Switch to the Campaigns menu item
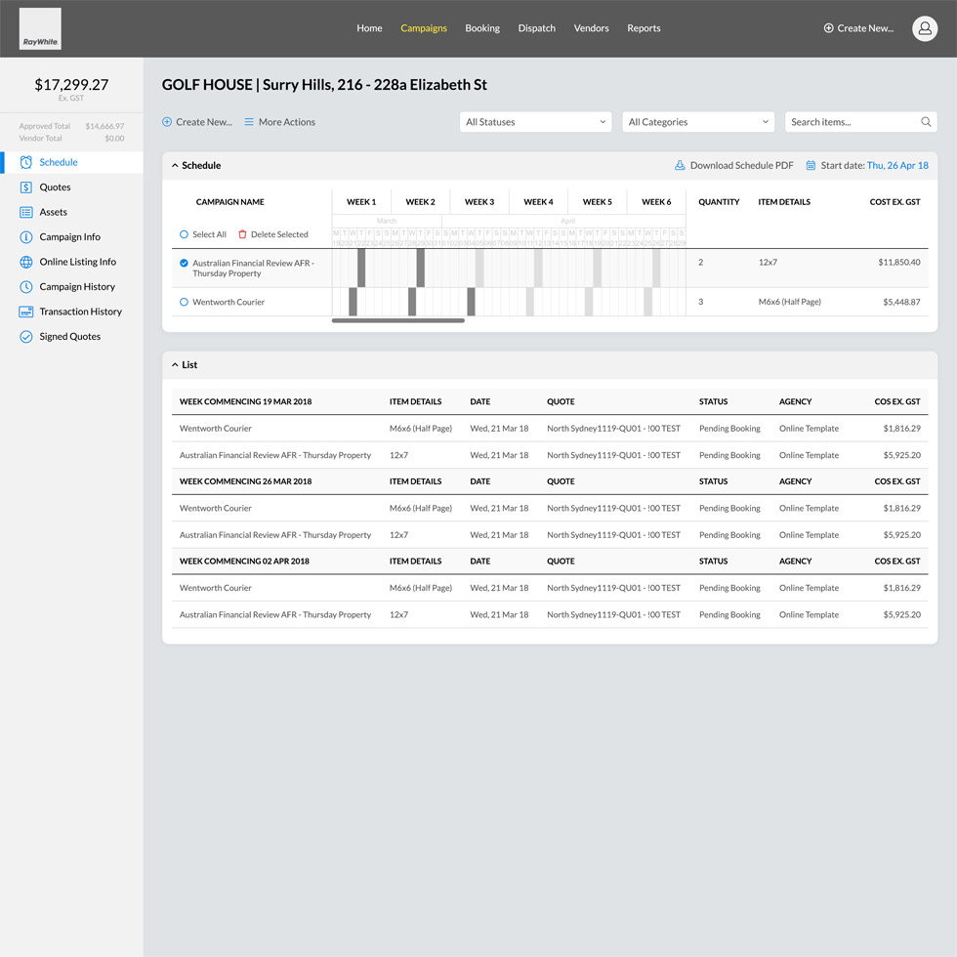The width and height of the screenshot is (957, 957). 424,28
